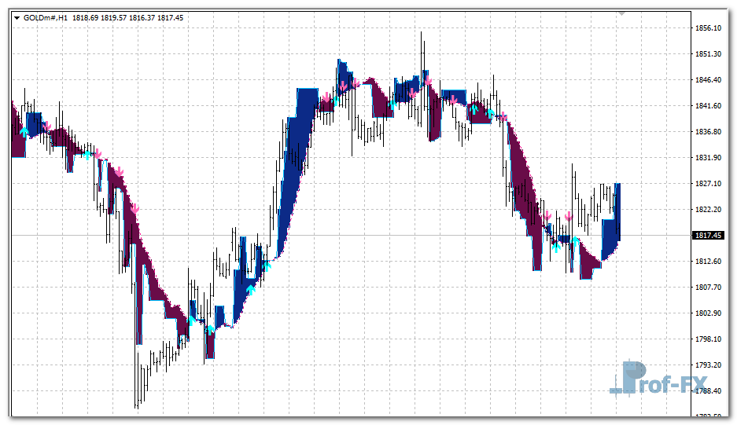Click the gray chart shift triangle marker
Screen dimensions: 737x425
621,13
